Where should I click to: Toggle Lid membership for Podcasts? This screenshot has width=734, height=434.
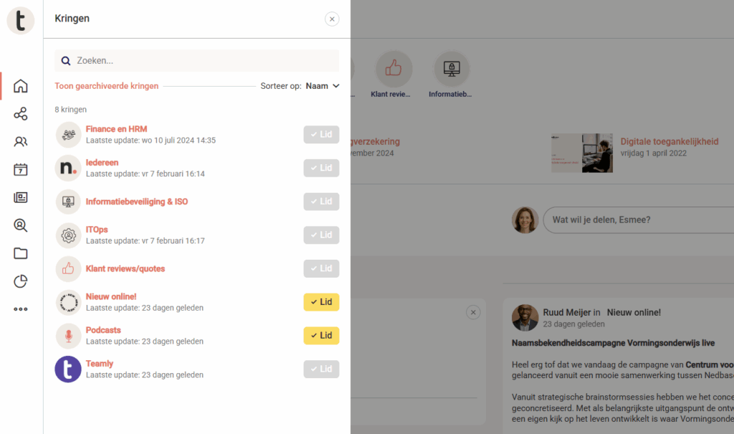point(321,336)
